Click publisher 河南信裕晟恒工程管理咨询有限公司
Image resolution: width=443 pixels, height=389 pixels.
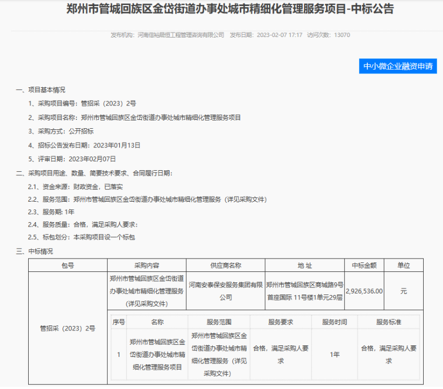click(181, 35)
